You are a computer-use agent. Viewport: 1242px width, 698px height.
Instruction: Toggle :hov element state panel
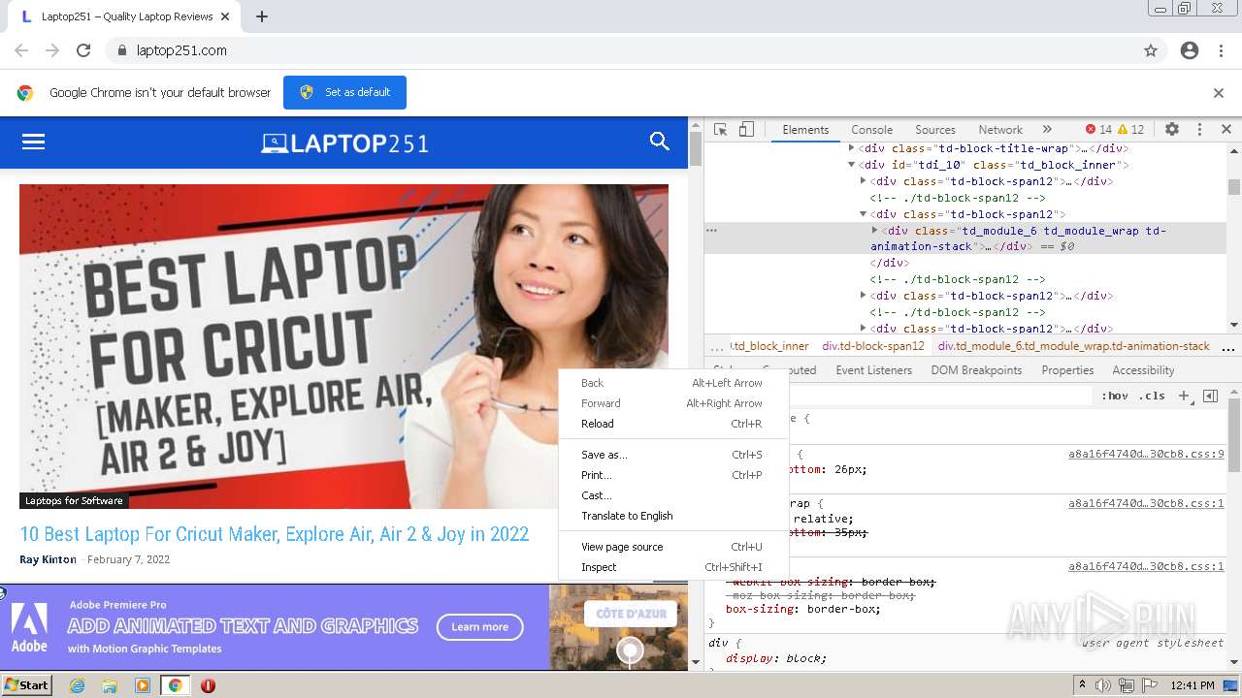pos(1115,396)
